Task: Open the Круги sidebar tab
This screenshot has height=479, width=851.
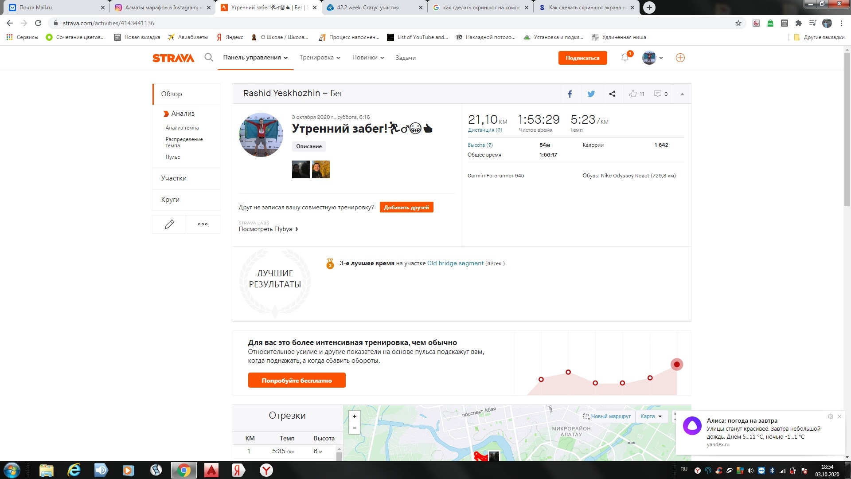Action: (x=170, y=200)
